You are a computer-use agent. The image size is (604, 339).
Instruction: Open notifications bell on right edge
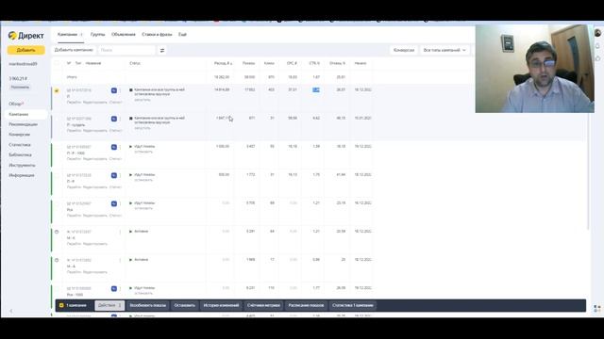597,46
